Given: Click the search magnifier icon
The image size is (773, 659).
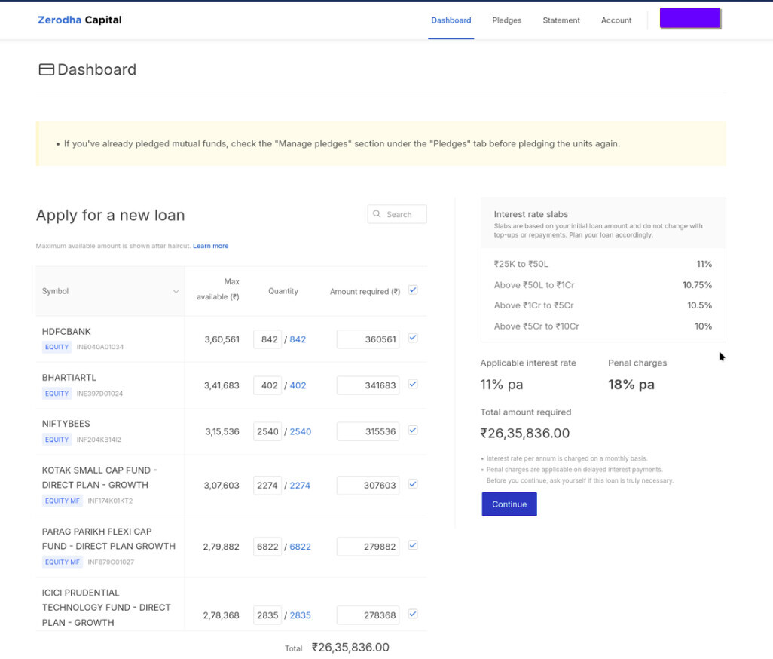Looking at the screenshot, I should click(377, 214).
